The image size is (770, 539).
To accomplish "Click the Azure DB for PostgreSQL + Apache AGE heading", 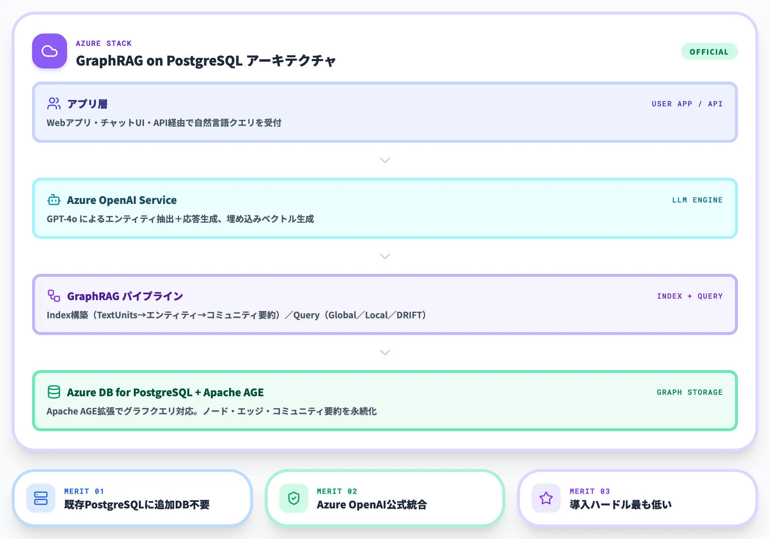I will click(x=165, y=392).
